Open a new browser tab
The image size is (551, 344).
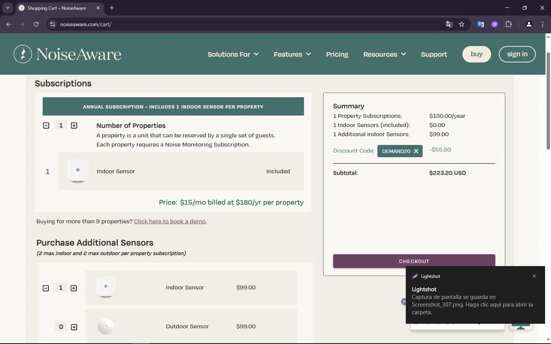click(x=112, y=8)
